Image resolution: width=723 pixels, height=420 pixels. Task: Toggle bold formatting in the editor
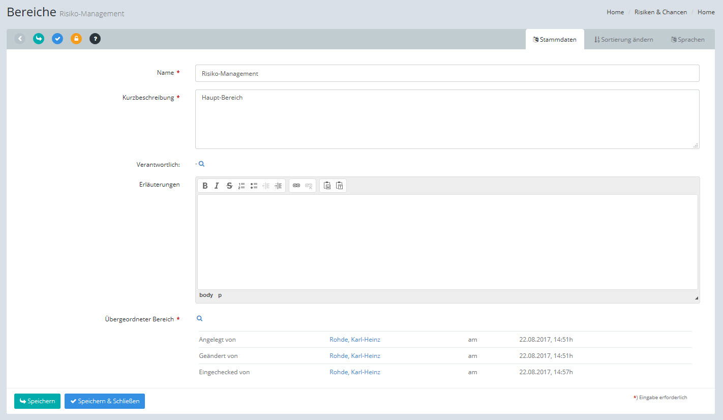click(x=205, y=186)
